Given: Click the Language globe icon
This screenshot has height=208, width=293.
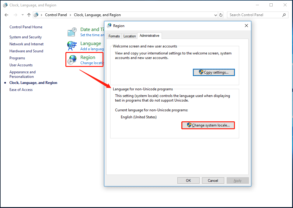Looking at the screenshot, I should tap(72, 46).
